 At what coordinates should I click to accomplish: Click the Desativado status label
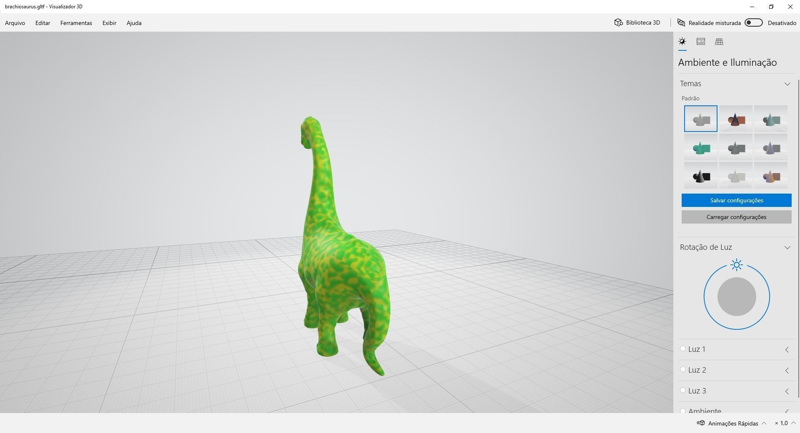pos(782,23)
